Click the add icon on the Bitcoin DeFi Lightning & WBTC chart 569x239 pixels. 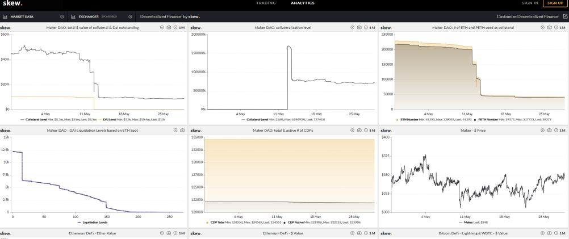542,233
